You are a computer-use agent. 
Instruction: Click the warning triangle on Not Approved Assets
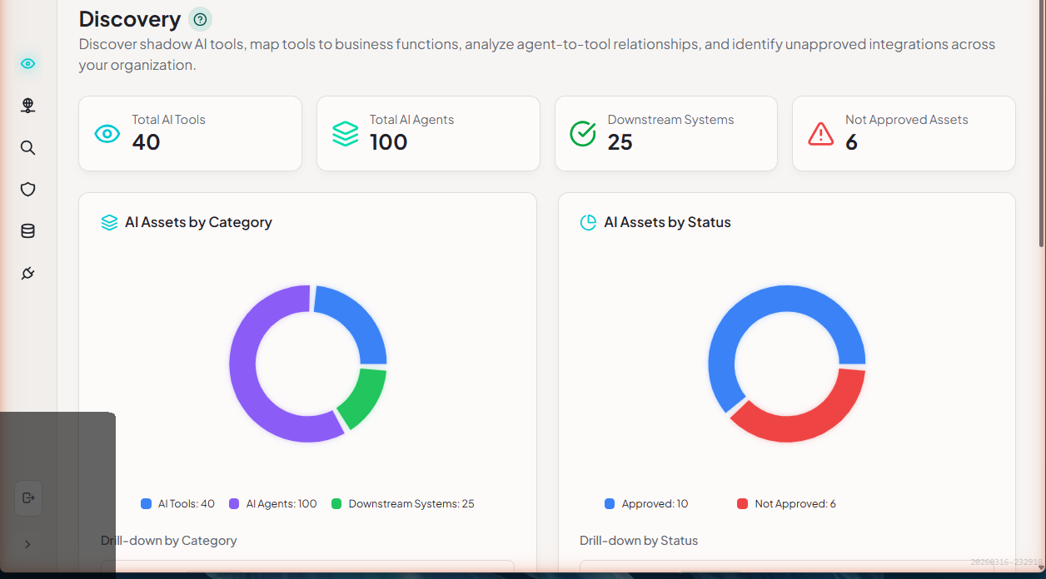(x=820, y=134)
